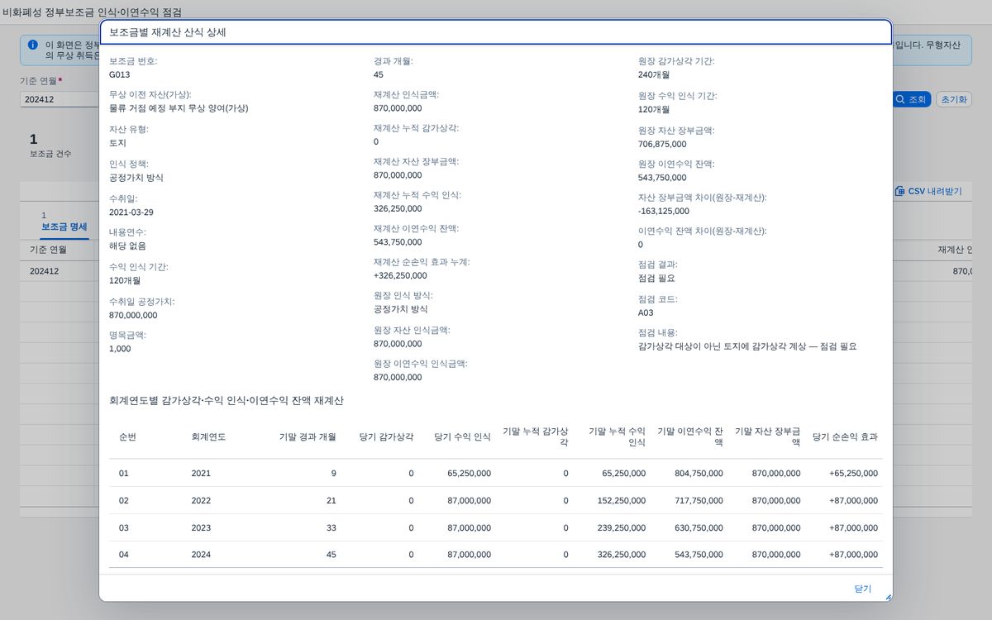Select the check code value A03
Image resolution: width=992 pixels, height=620 pixels.
click(646, 313)
